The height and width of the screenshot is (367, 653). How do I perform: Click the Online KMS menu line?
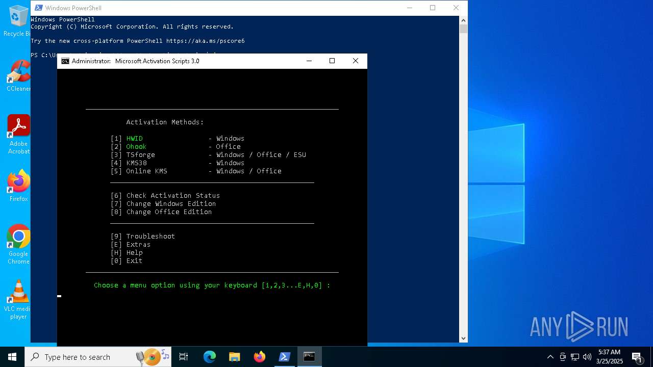[196, 171]
